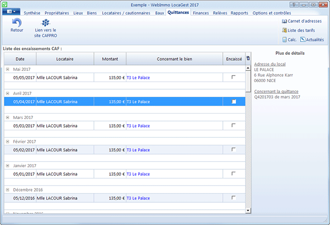Click the table options icon beside Encaissé
330x225 pixels.
point(248,59)
